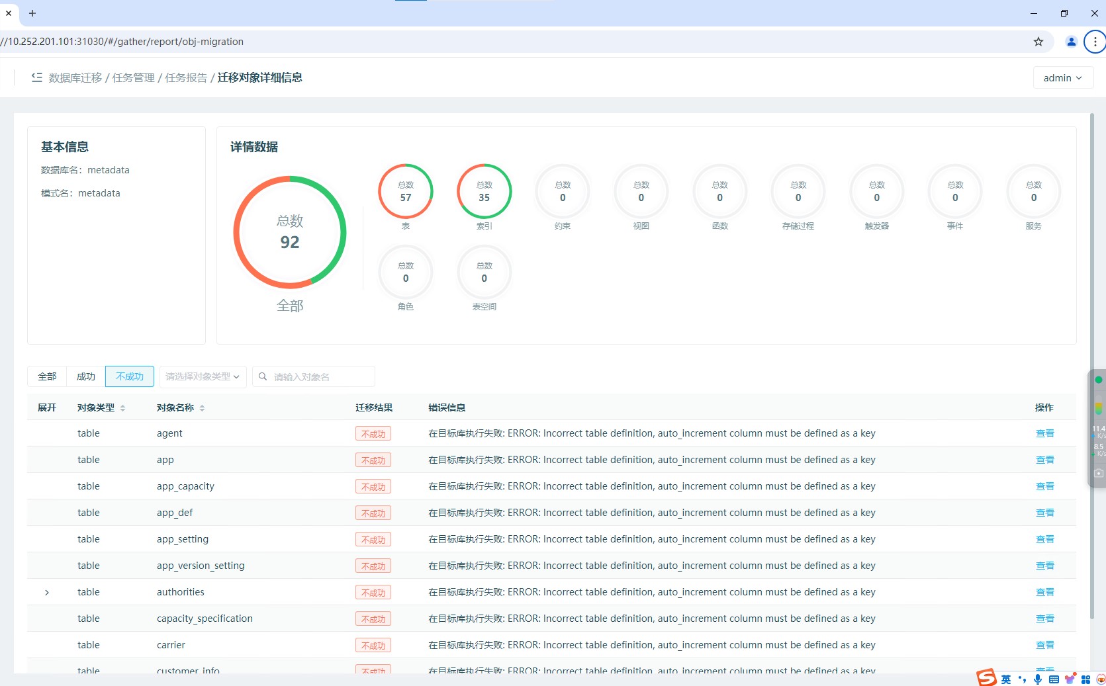Click the 全部 donut chart showing 92
Image resolution: width=1106 pixels, height=686 pixels.
[x=290, y=232]
